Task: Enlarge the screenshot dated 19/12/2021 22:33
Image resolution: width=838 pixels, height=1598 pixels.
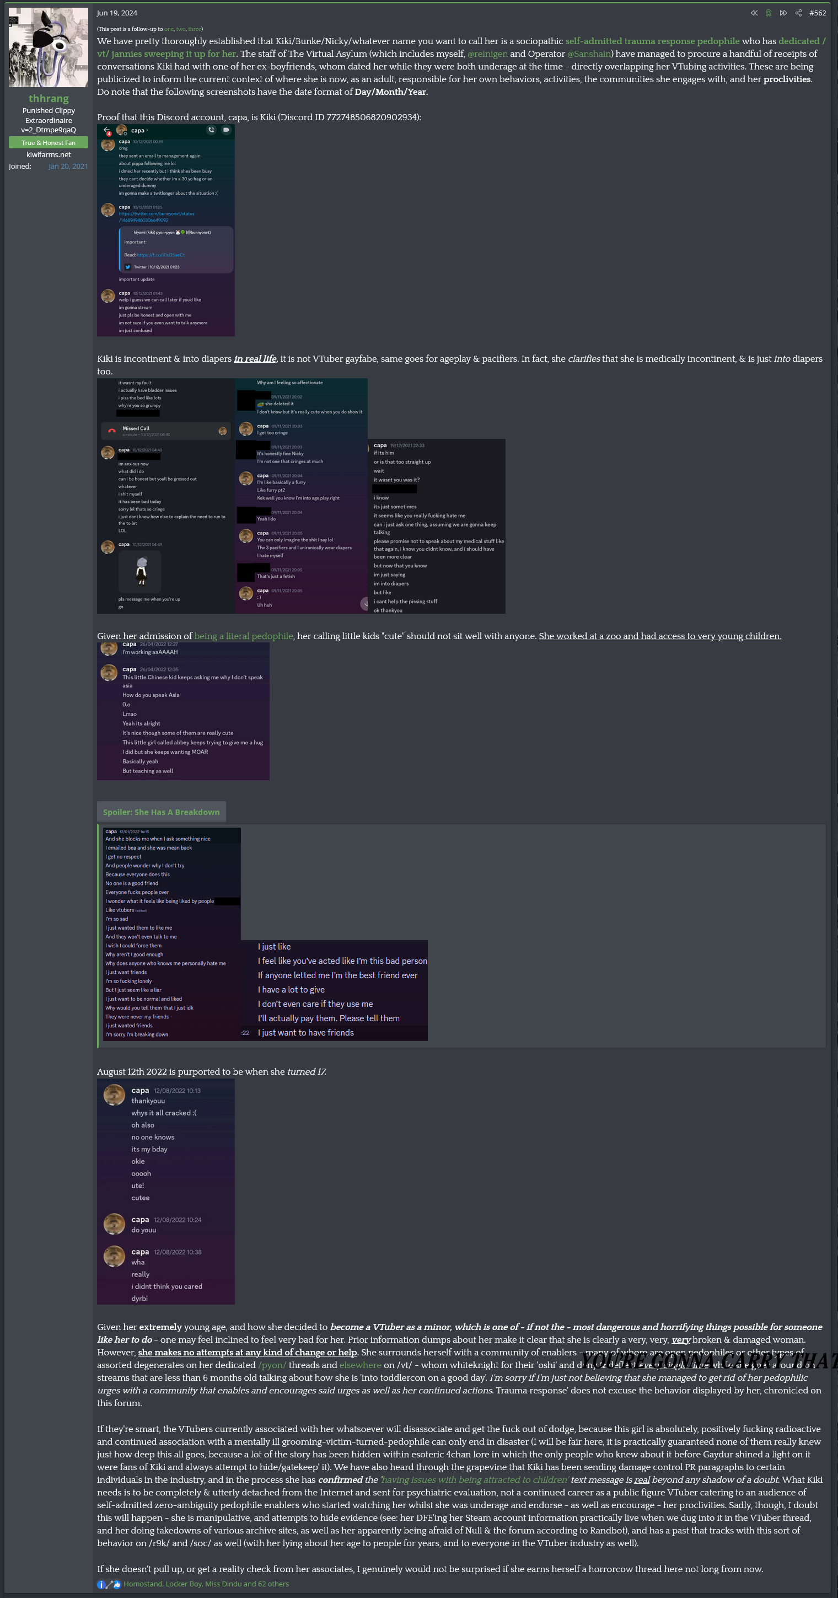Action: click(x=437, y=526)
